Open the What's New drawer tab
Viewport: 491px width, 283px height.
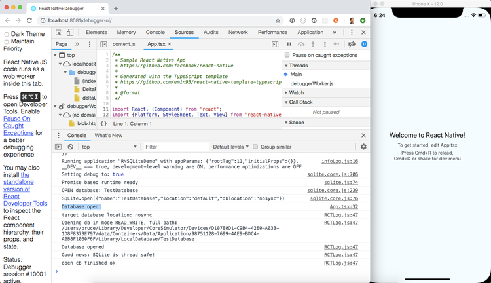[108, 136]
